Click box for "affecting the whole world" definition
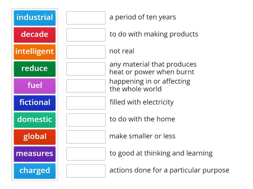The width and height of the screenshot is (253, 189). coord(86,86)
